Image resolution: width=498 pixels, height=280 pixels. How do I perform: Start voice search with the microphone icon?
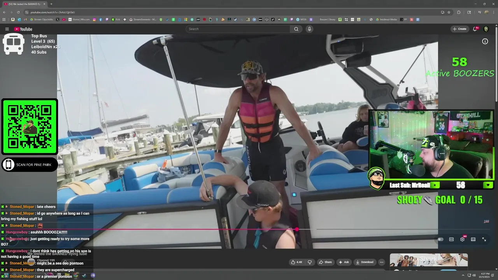point(309,29)
